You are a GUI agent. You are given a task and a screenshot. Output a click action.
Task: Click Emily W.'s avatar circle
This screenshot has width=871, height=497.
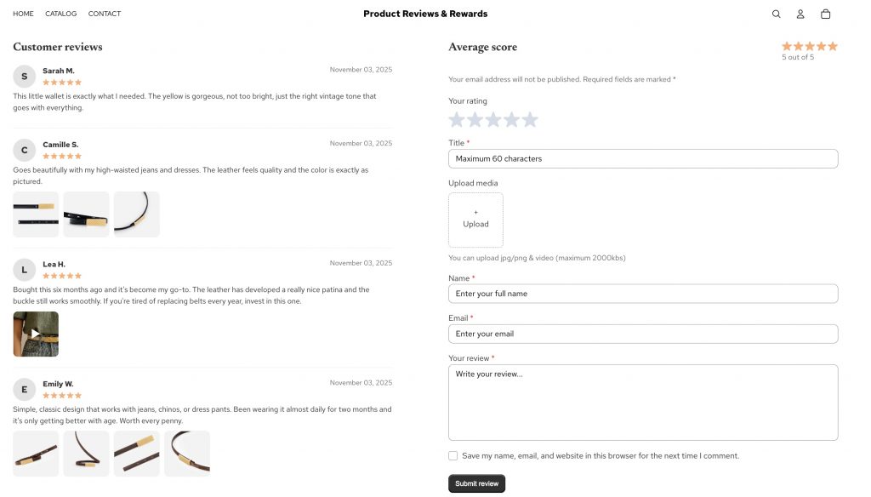pyautogui.click(x=24, y=389)
